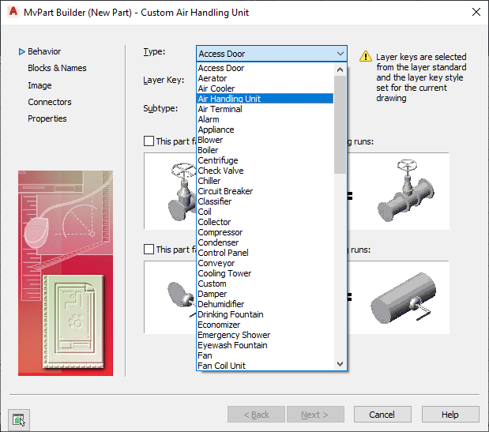Click the part browser icon at bottom left

pyautogui.click(x=19, y=420)
